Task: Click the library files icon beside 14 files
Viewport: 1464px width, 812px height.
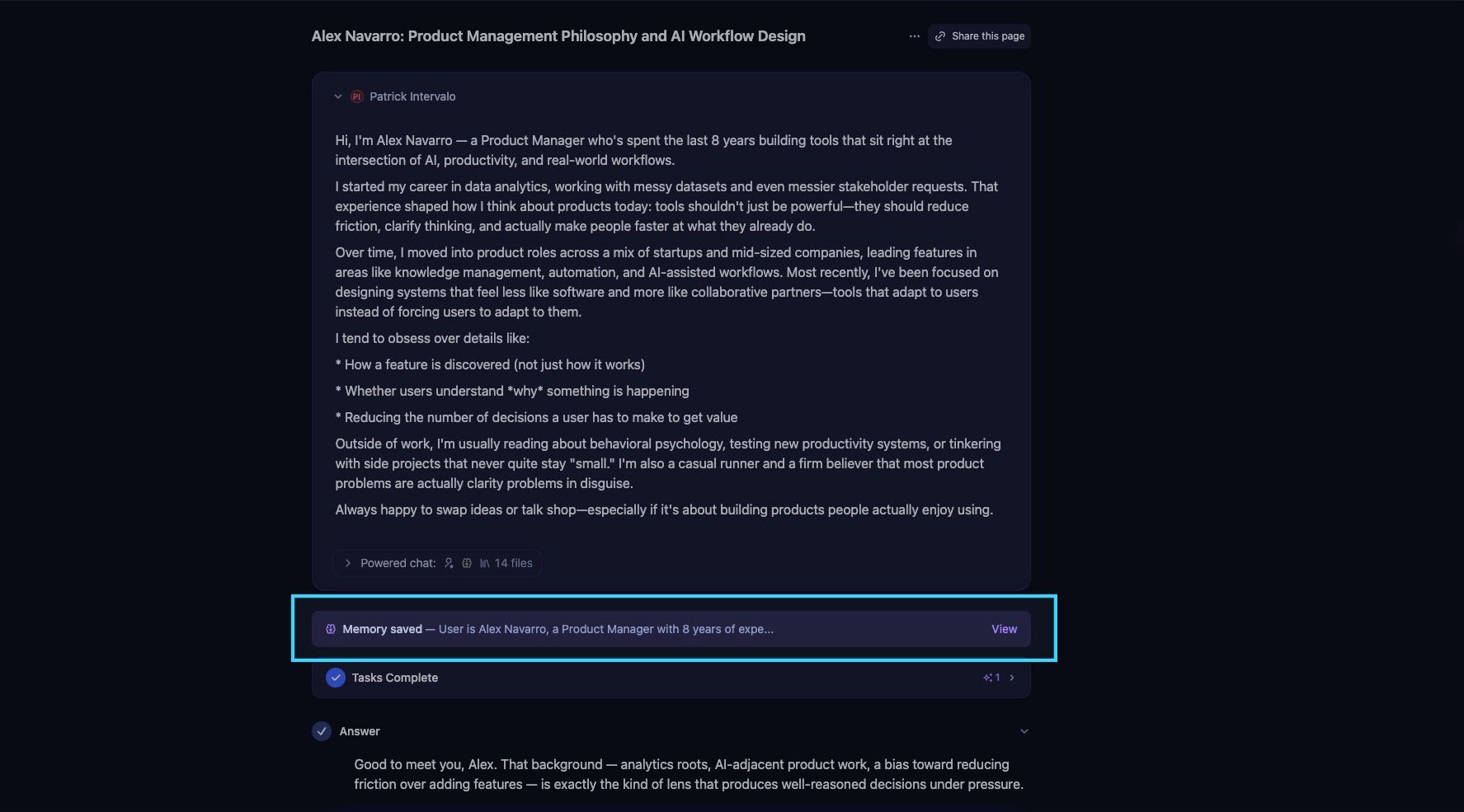Action: coord(485,563)
